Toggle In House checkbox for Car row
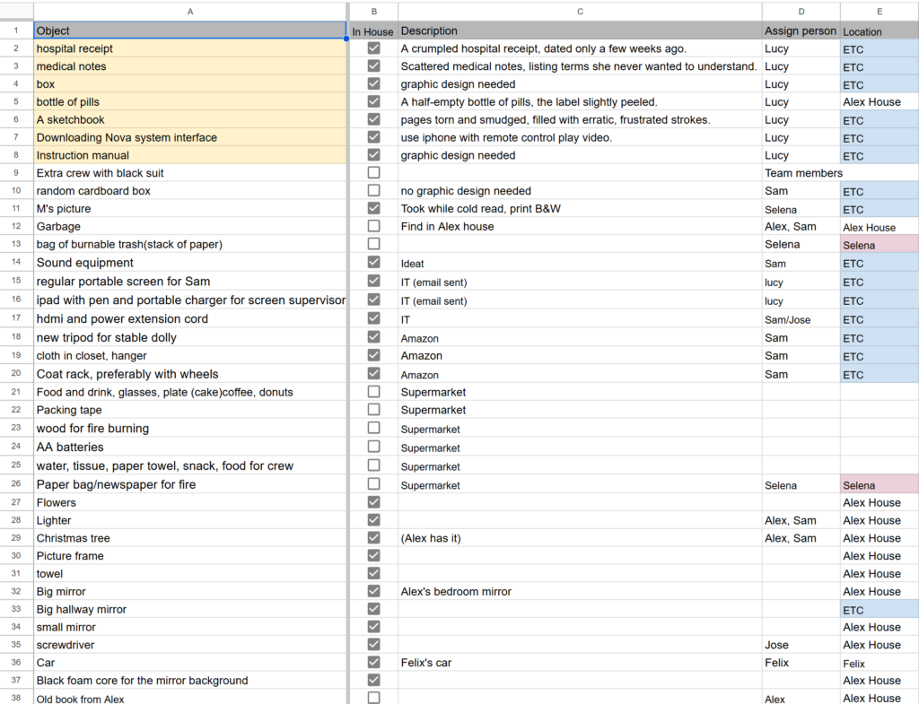The width and height of the screenshot is (919, 704). [373, 662]
